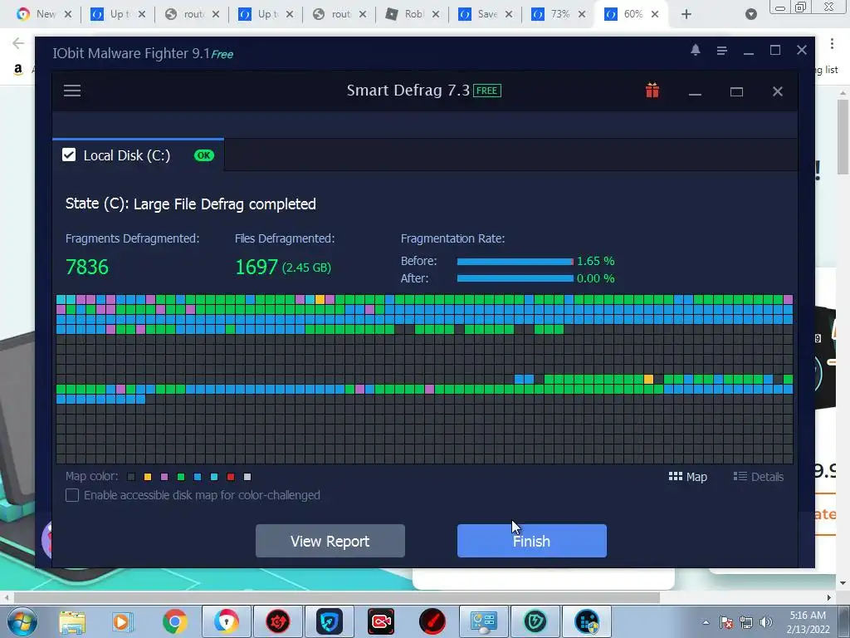Switch to the Map view

pyautogui.click(x=688, y=477)
